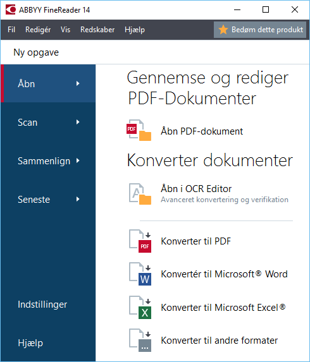Click Bedøm dette produkt button

(x=260, y=30)
